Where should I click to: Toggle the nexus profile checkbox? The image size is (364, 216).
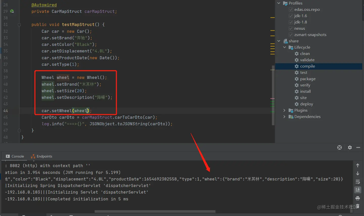[x=291, y=28]
